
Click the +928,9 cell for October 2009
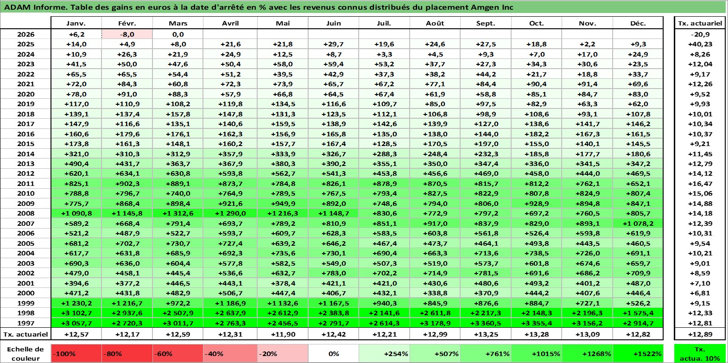click(x=537, y=204)
